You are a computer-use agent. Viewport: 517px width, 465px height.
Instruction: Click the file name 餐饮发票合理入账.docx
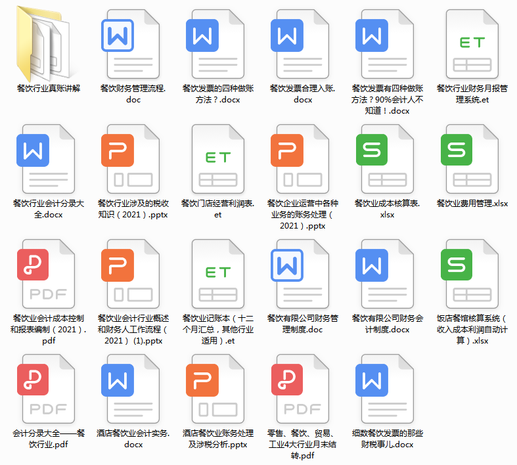click(303, 94)
